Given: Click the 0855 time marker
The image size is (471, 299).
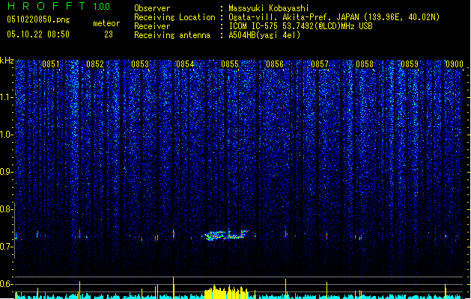Looking at the screenshot, I should pyautogui.click(x=230, y=64).
